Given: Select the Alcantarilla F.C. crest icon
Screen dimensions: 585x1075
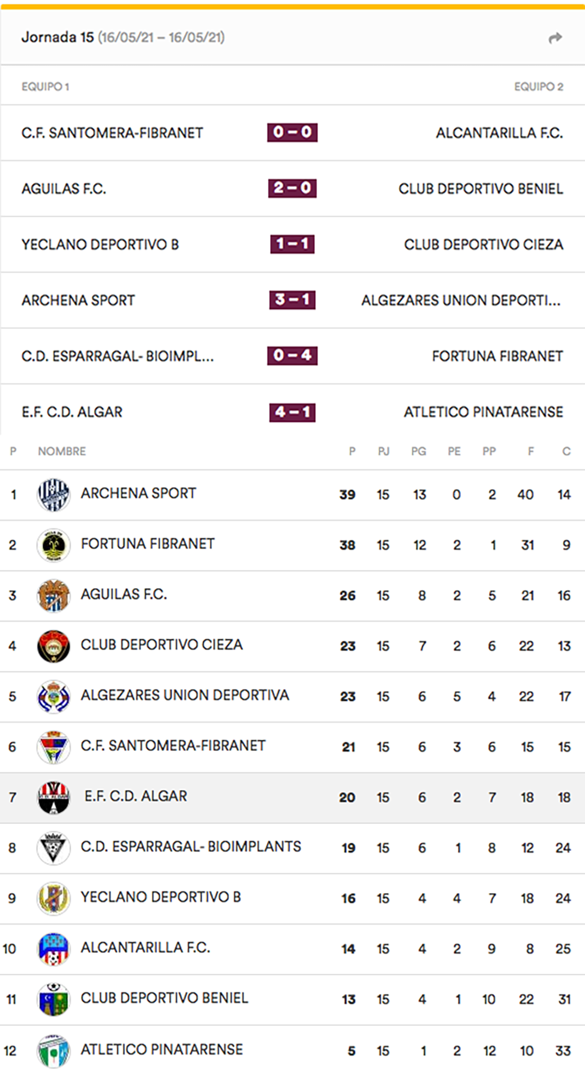Looking at the screenshot, I should coord(53,949).
